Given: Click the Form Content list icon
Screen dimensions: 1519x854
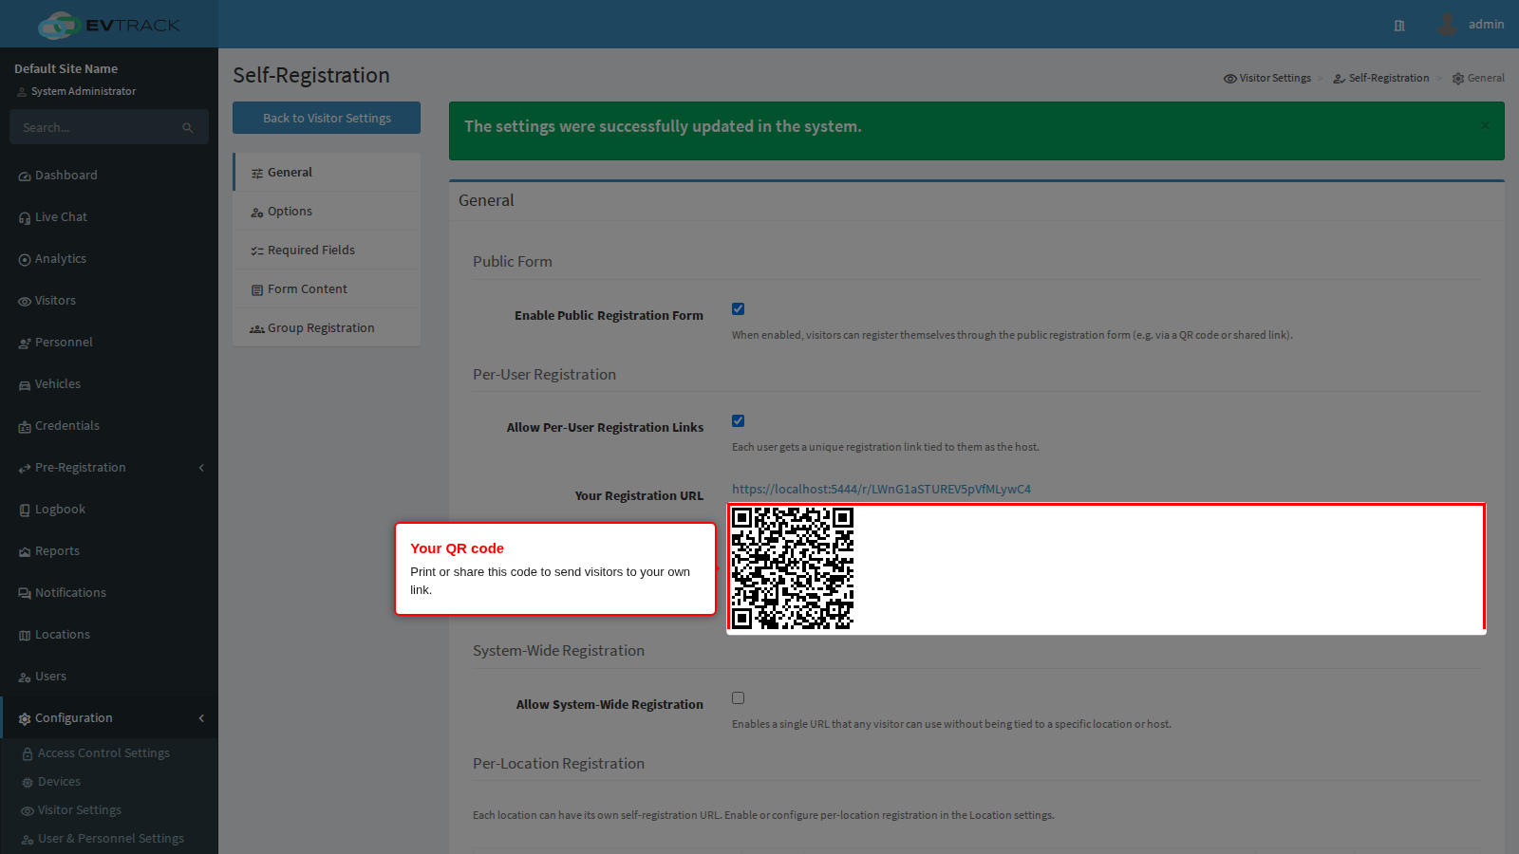Looking at the screenshot, I should point(257,290).
